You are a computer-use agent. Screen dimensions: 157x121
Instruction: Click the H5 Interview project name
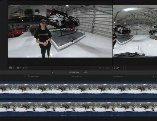pyautogui.click(x=74, y=72)
